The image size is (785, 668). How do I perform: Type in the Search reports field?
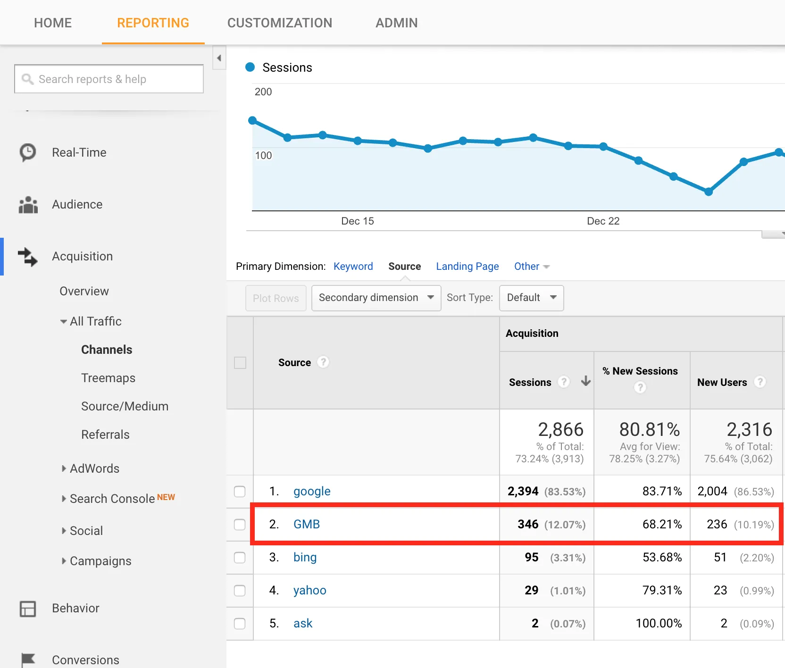pyautogui.click(x=113, y=79)
